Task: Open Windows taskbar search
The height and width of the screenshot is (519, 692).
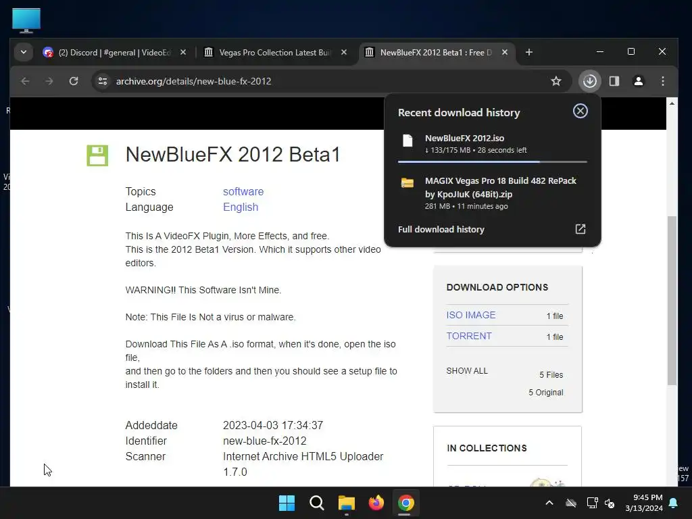Action: (316, 503)
